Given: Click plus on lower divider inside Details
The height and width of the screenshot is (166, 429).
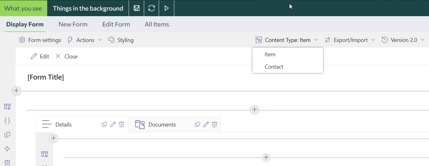Looking at the screenshot, I should tap(266, 158).
